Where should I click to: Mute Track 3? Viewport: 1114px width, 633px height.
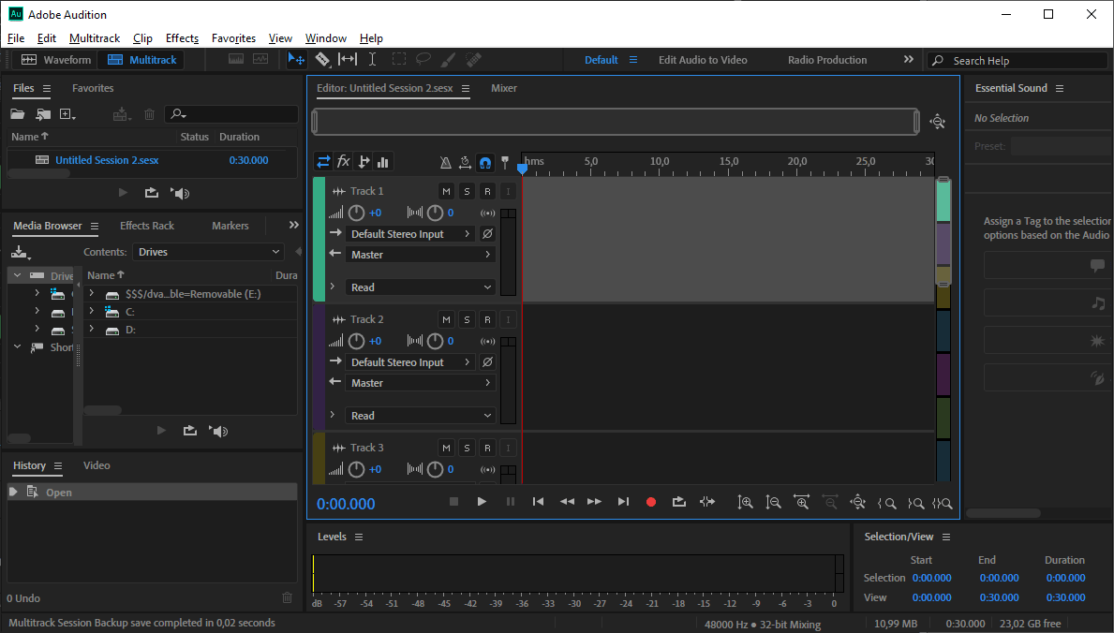[446, 448]
